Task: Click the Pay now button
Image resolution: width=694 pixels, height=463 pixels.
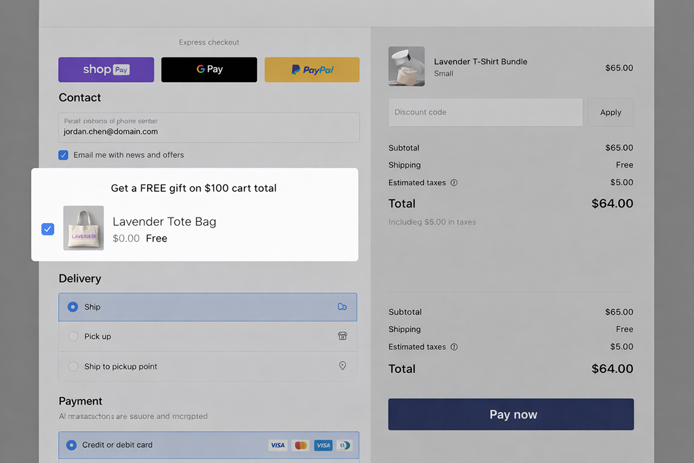Action: (x=510, y=414)
